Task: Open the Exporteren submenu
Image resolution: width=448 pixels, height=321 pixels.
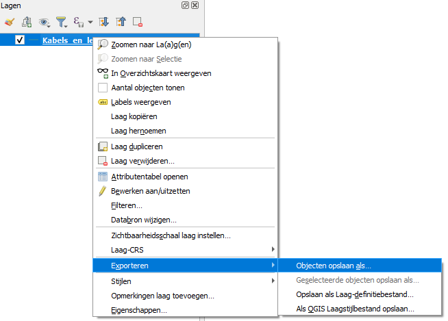Action: (x=185, y=266)
